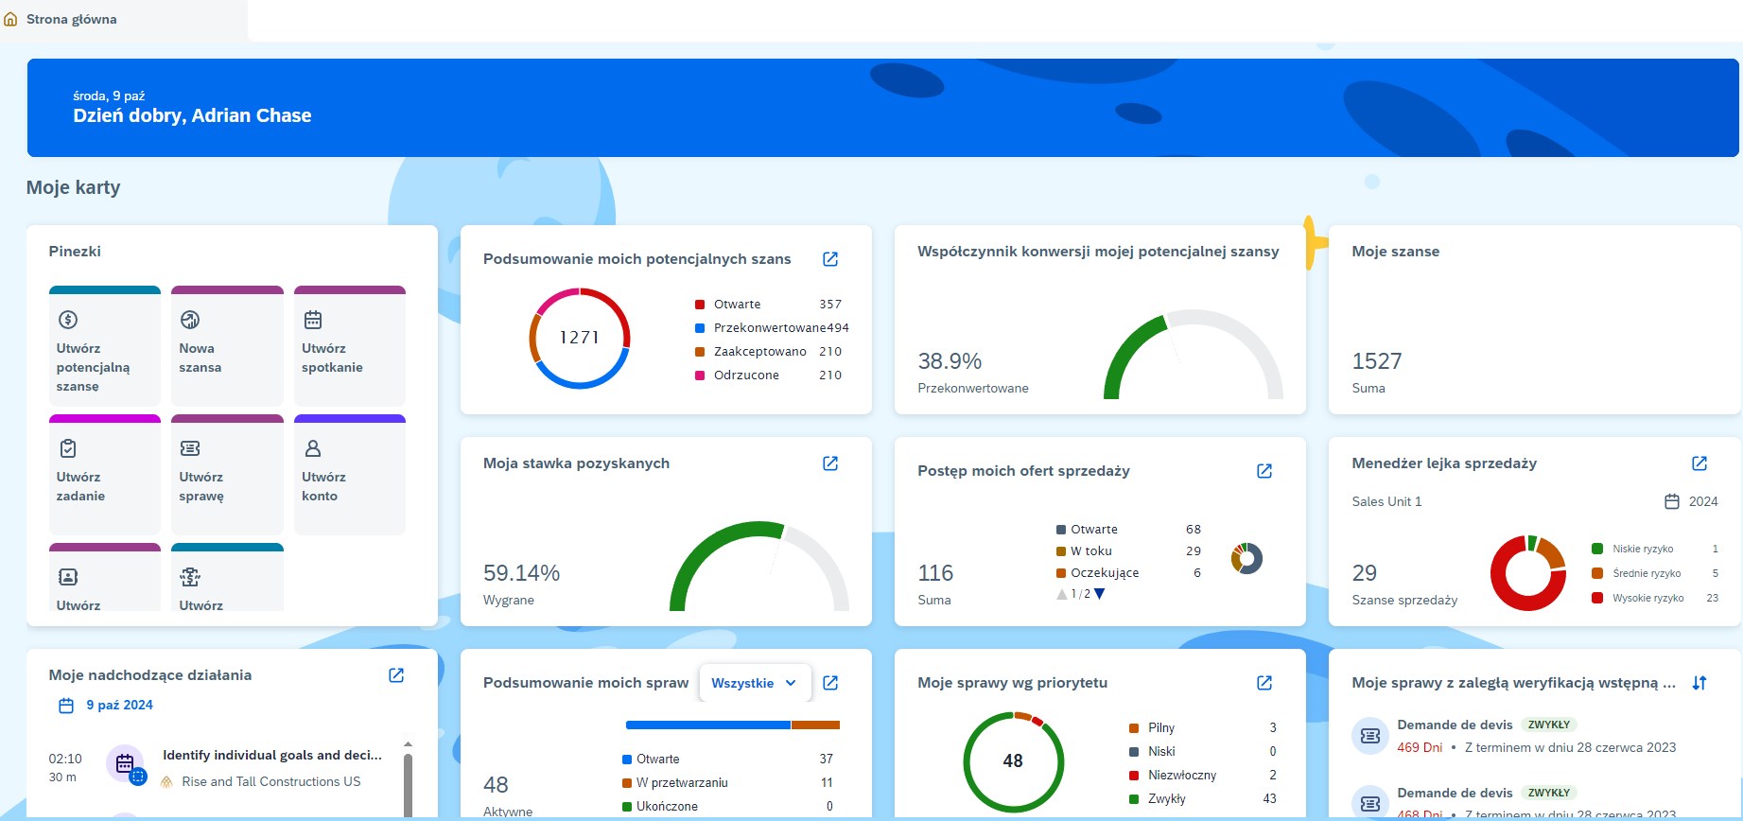The image size is (1743, 821).
Task: Click the Utwórz zadanie pin tile
Action: (x=104, y=475)
